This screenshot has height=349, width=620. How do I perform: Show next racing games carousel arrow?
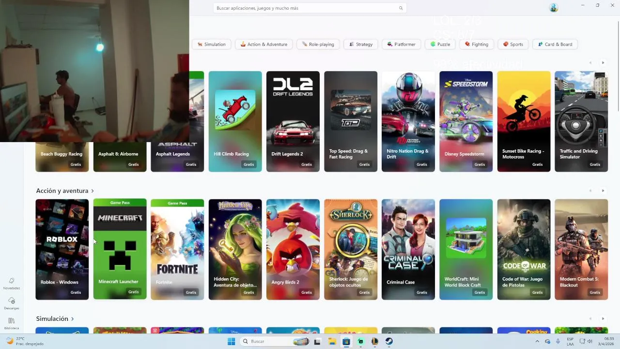[603, 63]
